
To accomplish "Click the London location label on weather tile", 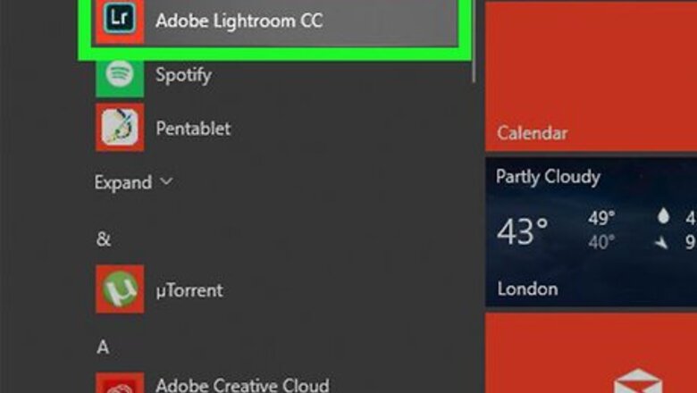I will 527,288.
